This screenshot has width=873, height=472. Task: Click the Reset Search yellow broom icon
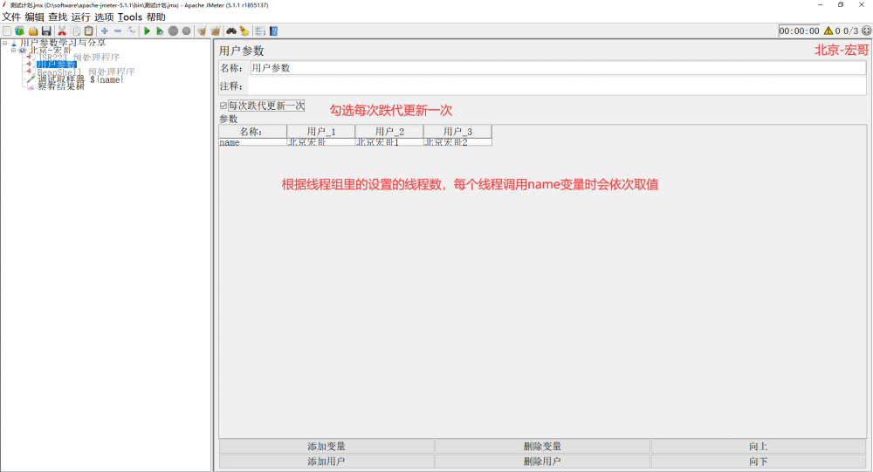(244, 31)
